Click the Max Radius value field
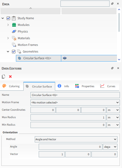This screenshot has height=168, width=122. (68, 118)
